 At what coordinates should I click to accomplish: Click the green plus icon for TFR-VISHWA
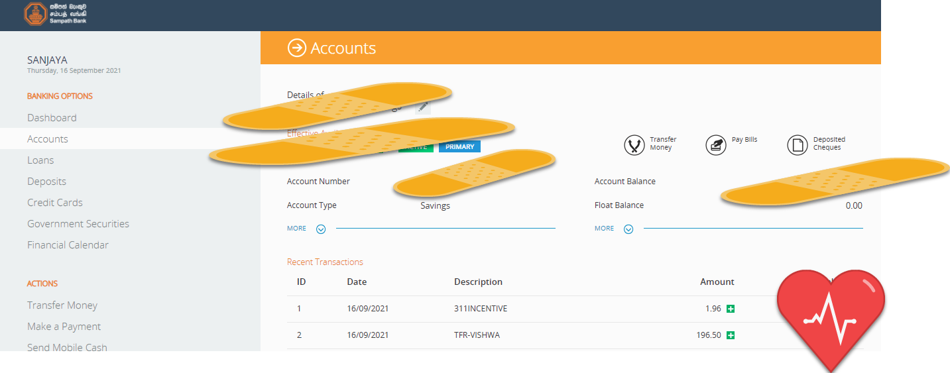point(731,335)
